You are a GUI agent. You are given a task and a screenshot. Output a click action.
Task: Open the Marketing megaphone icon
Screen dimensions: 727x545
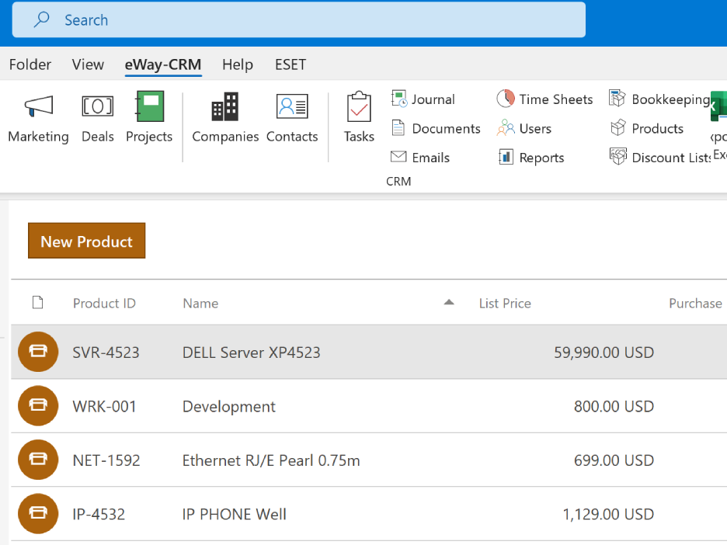coord(39,106)
